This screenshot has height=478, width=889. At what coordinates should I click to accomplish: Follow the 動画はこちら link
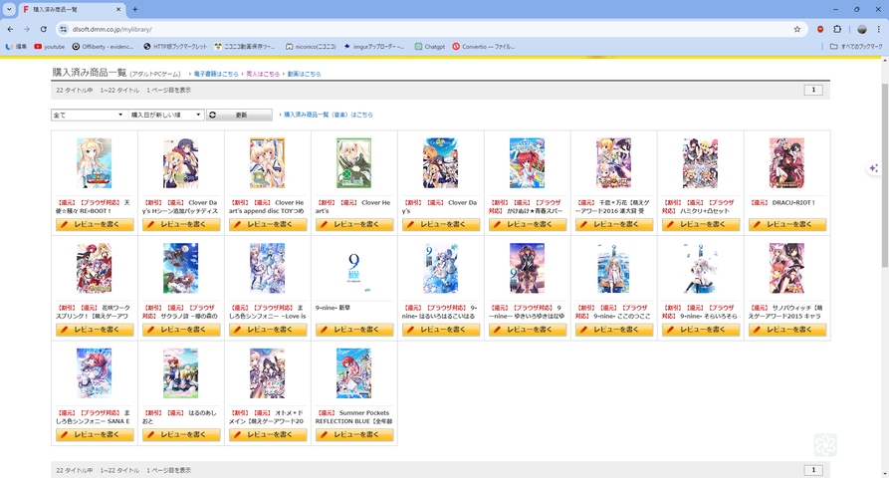click(x=304, y=74)
